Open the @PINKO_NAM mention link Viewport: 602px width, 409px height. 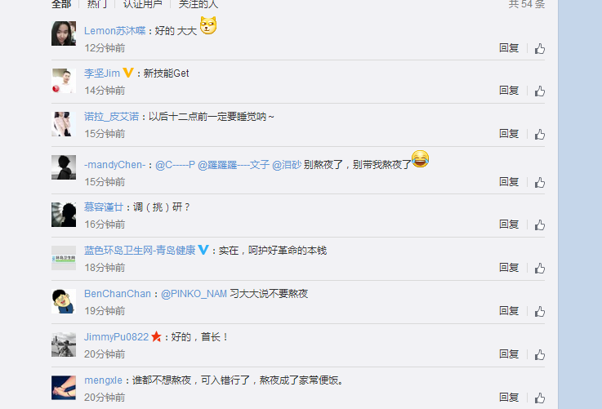194,294
